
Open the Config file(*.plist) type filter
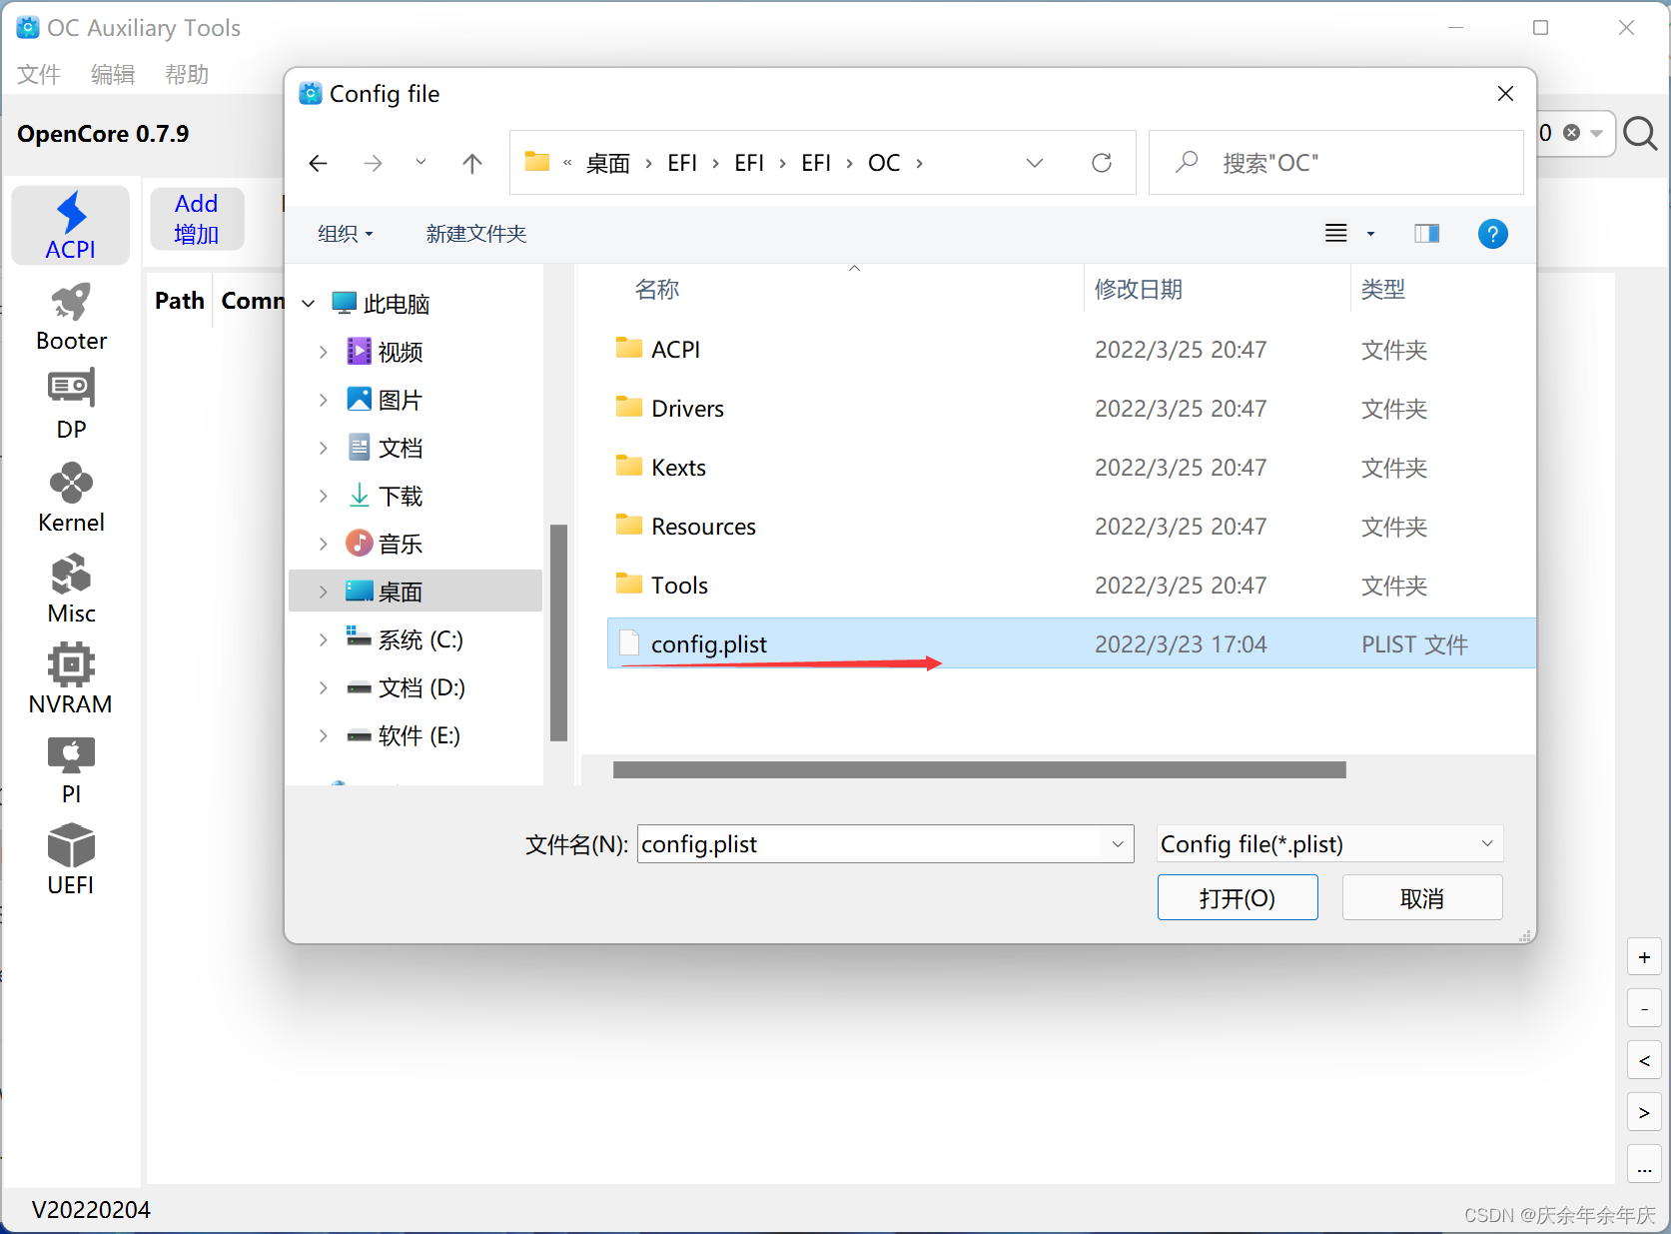point(1329,844)
